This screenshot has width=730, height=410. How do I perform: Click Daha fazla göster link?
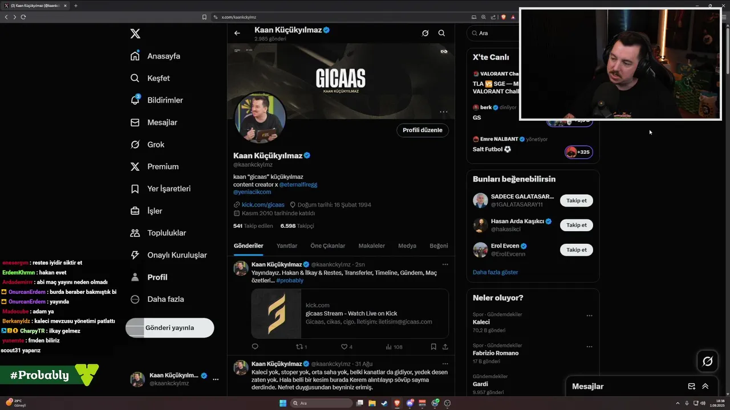pyautogui.click(x=495, y=272)
